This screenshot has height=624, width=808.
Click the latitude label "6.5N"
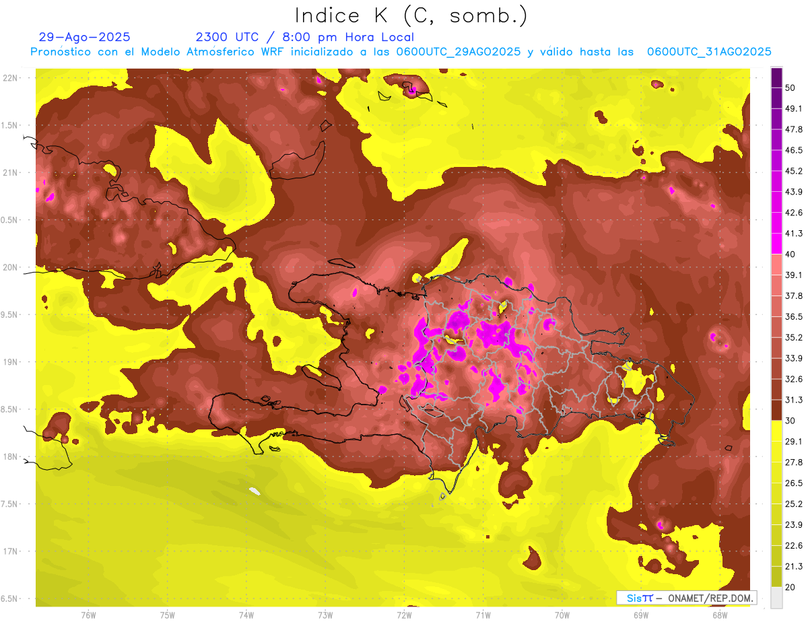click(x=9, y=598)
